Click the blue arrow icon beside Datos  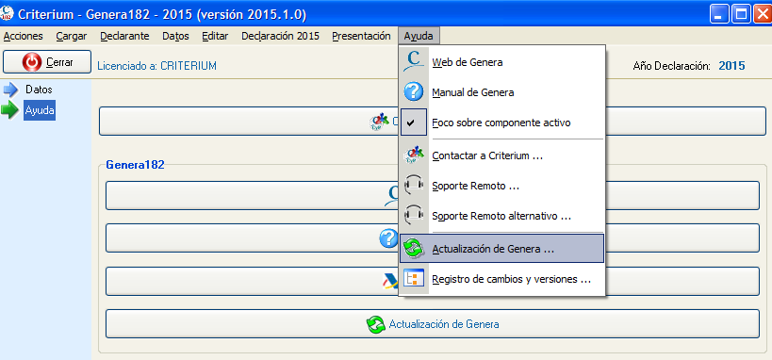[x=10, y=90]
